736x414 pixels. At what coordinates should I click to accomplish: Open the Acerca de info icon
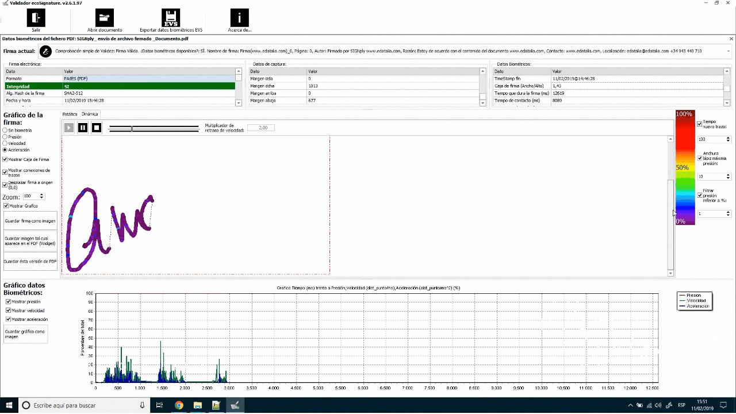point(239,18)
